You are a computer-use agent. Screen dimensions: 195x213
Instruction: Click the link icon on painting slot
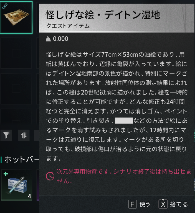coord(5,6)
